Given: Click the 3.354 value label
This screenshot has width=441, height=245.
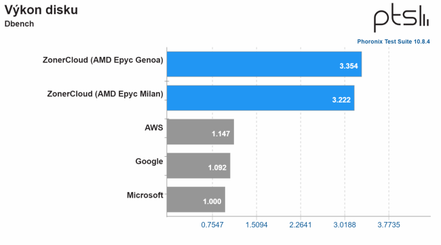Looking at the screenshot, I should [x=349, y=66].
